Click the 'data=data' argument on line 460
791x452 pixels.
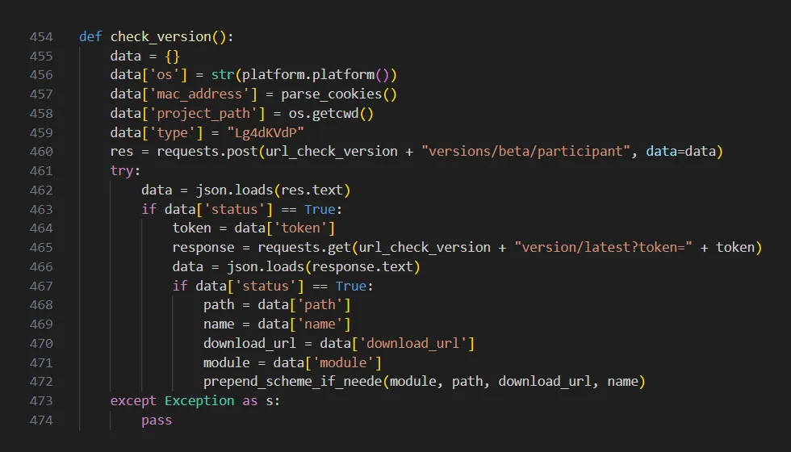tap(681, 152)
